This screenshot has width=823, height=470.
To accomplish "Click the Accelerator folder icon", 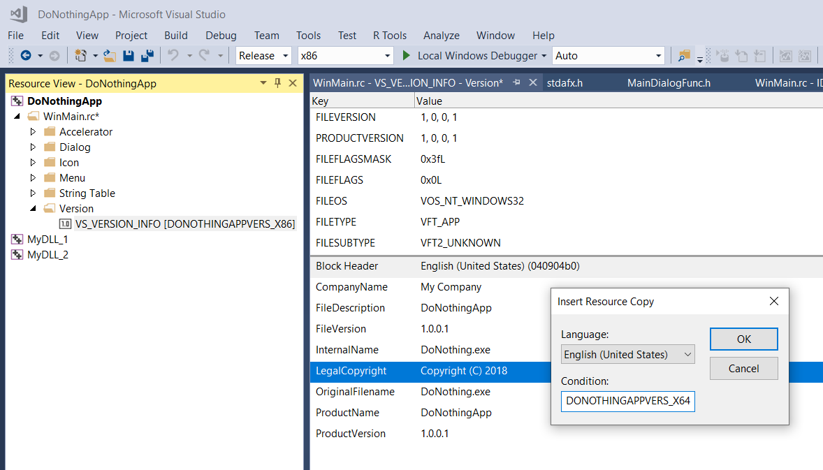I will (x=50, y=131).
